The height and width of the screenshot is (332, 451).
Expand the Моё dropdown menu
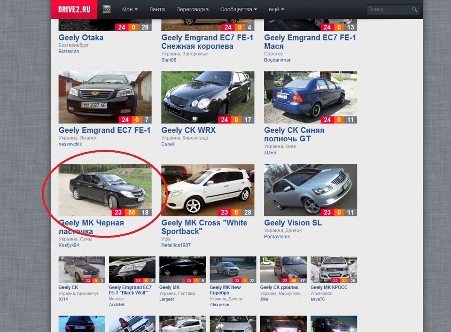130,9
